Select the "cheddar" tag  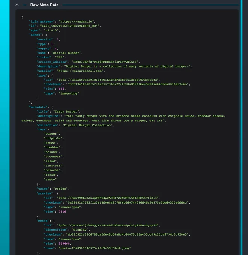point(52,147)
